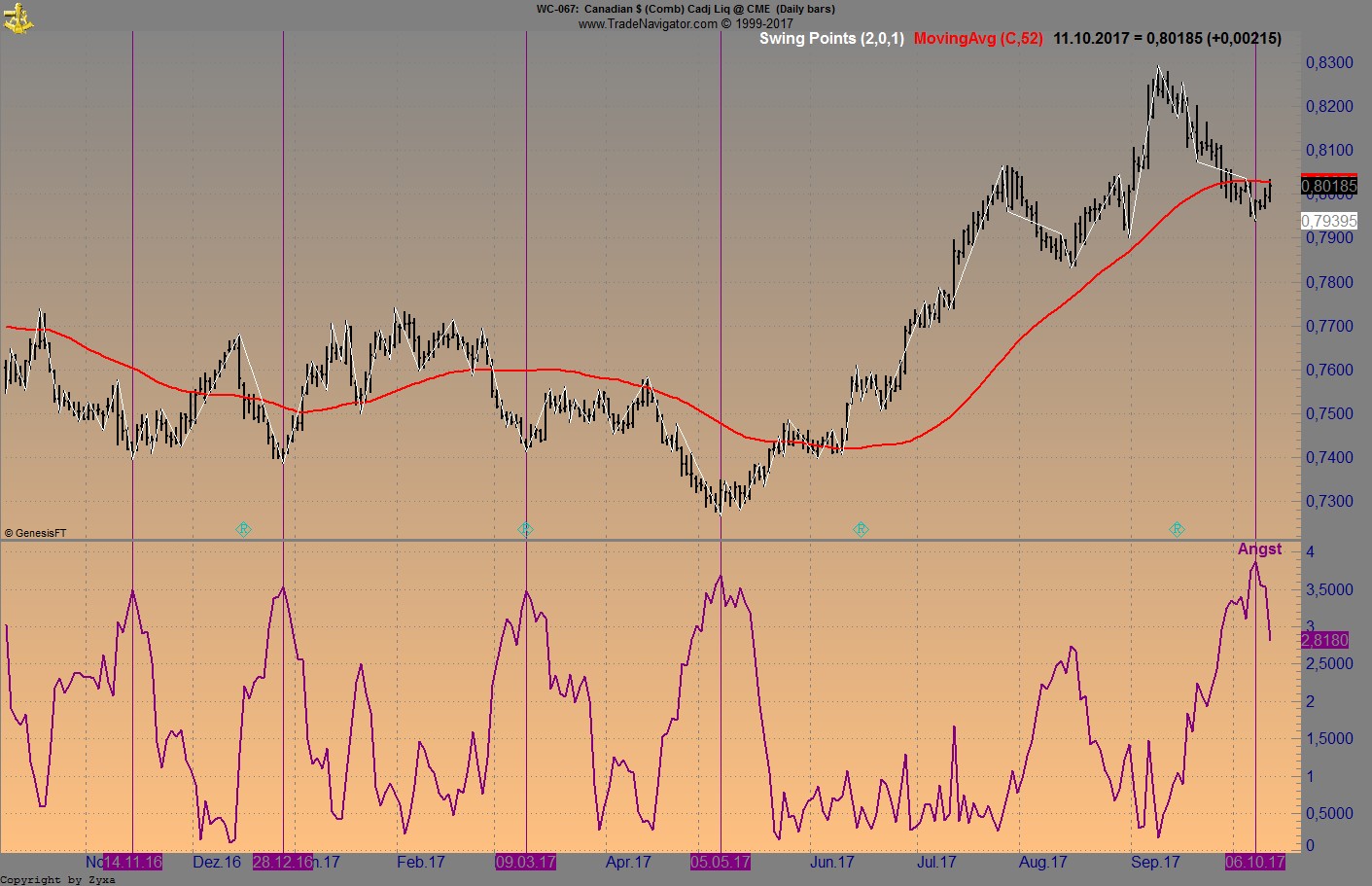This screenshot has width=1372, height=886.
Task: Click the purple 2,8180 indicator value box
Action: pos(1324,640)
